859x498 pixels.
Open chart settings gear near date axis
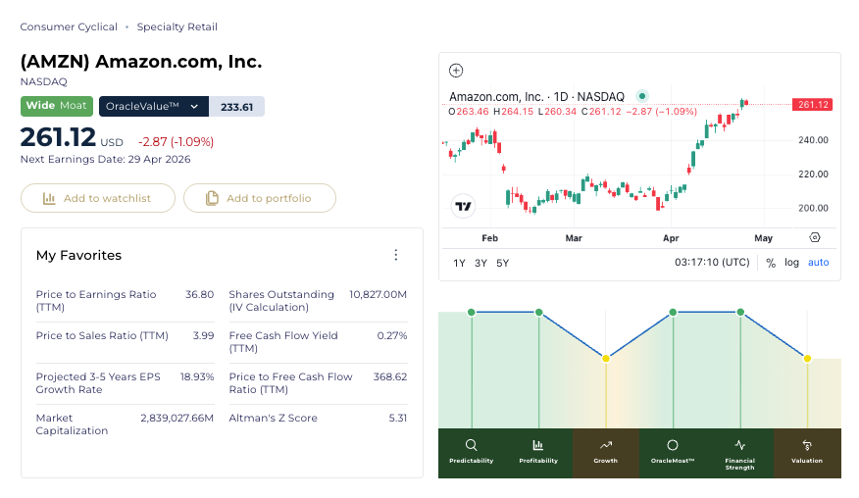[x=815, y=238]
